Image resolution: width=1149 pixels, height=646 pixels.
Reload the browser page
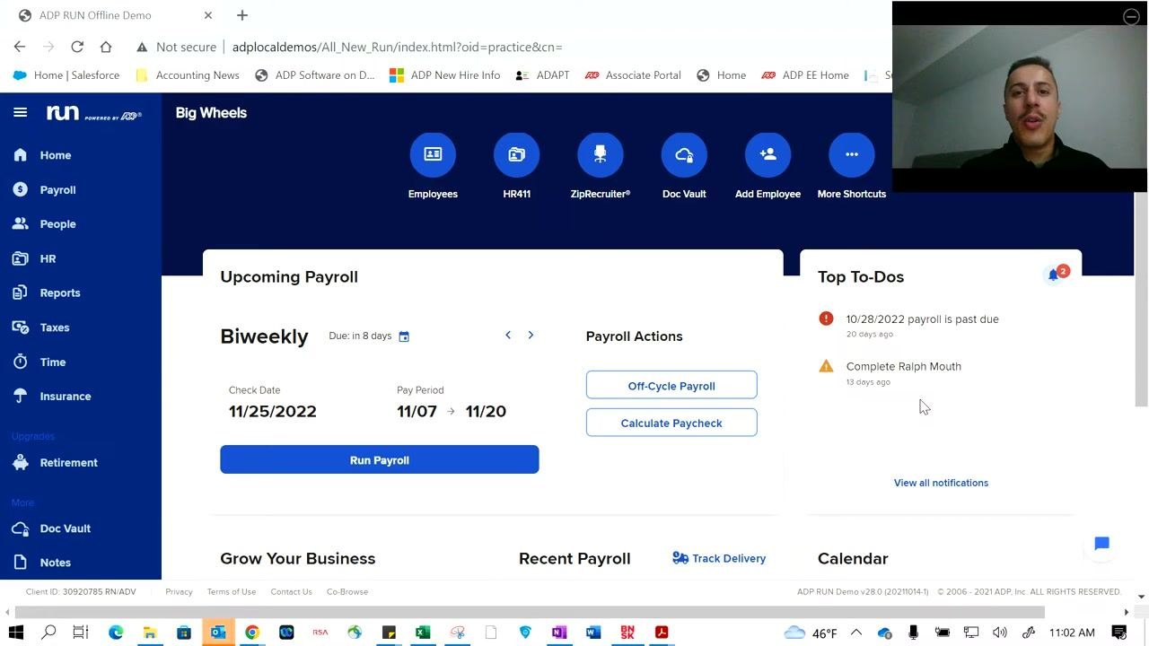point(77,47)
